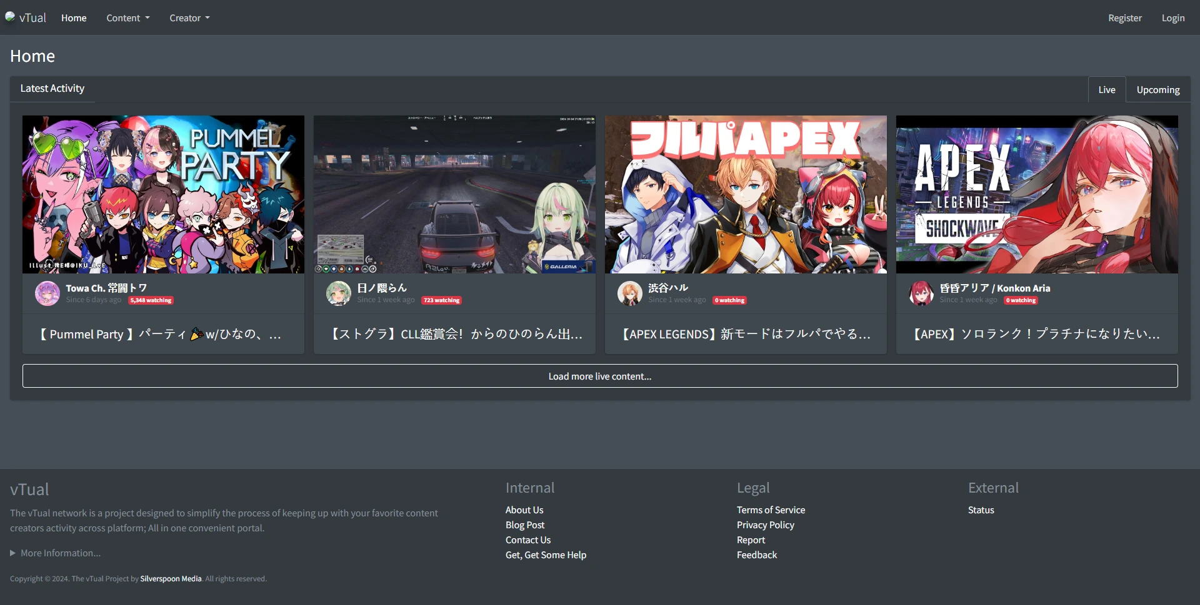Expand the More Information disclosure
The height and width of the screenshot is (605, 1200).
coord(55,553)
